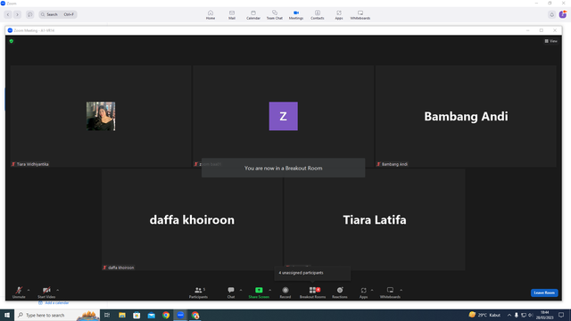Click the 4 unassigned participants tooltip
The image size is (571, 321).
pos(312,273)
